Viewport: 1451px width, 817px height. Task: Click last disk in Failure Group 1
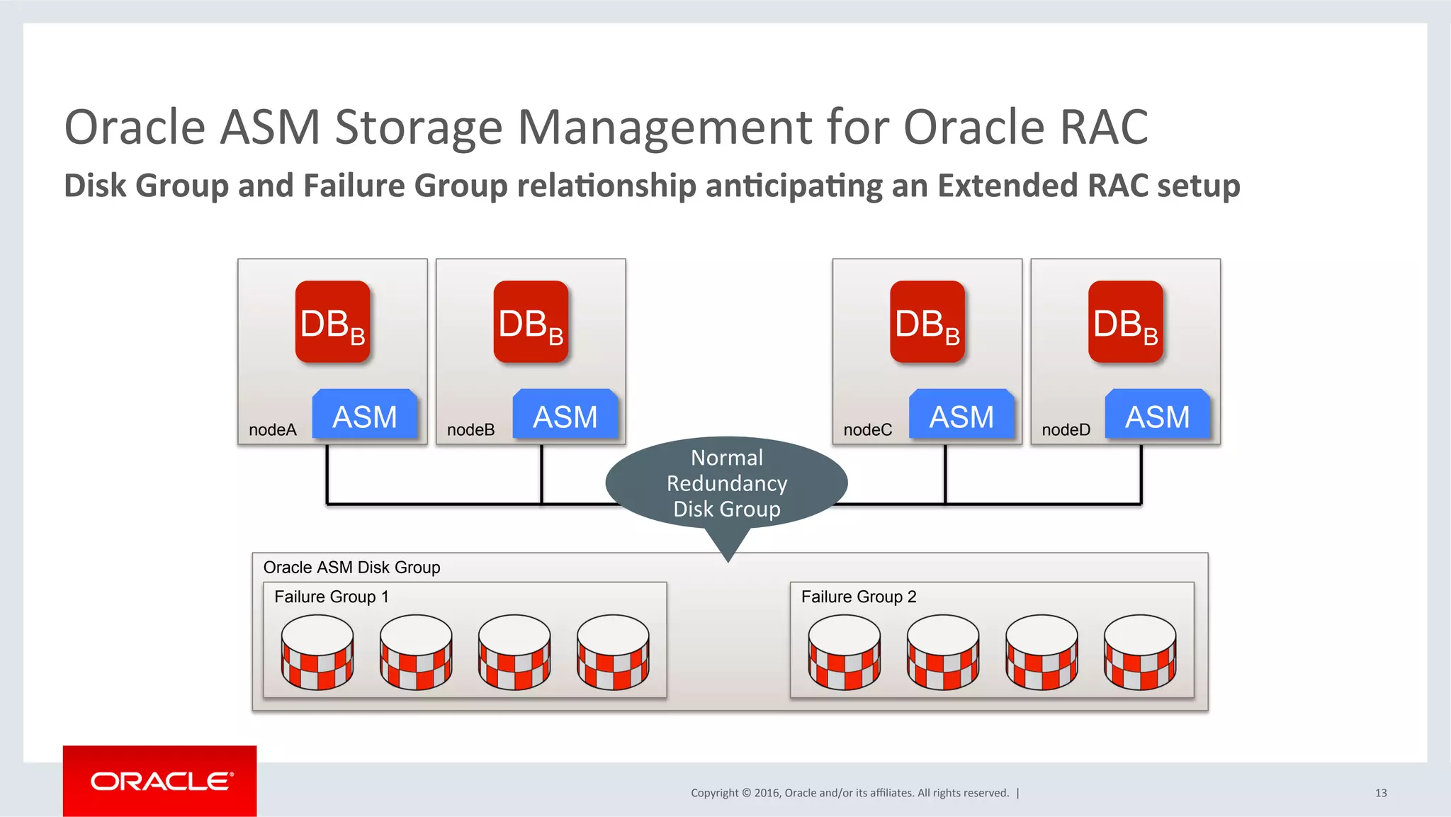click(613, 652)
